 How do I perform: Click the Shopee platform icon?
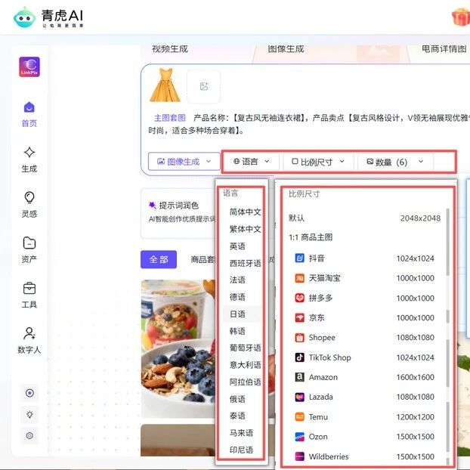click(x=299, y=338)
